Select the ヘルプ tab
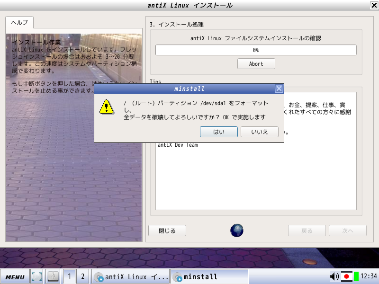This screenshot has height=284, width=379. click(19, 22)
